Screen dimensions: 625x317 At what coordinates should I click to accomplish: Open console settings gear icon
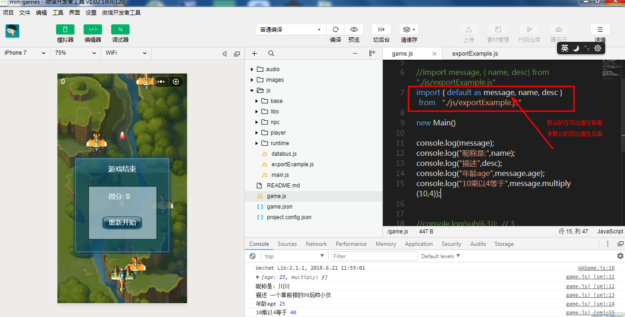click(620, 256)
